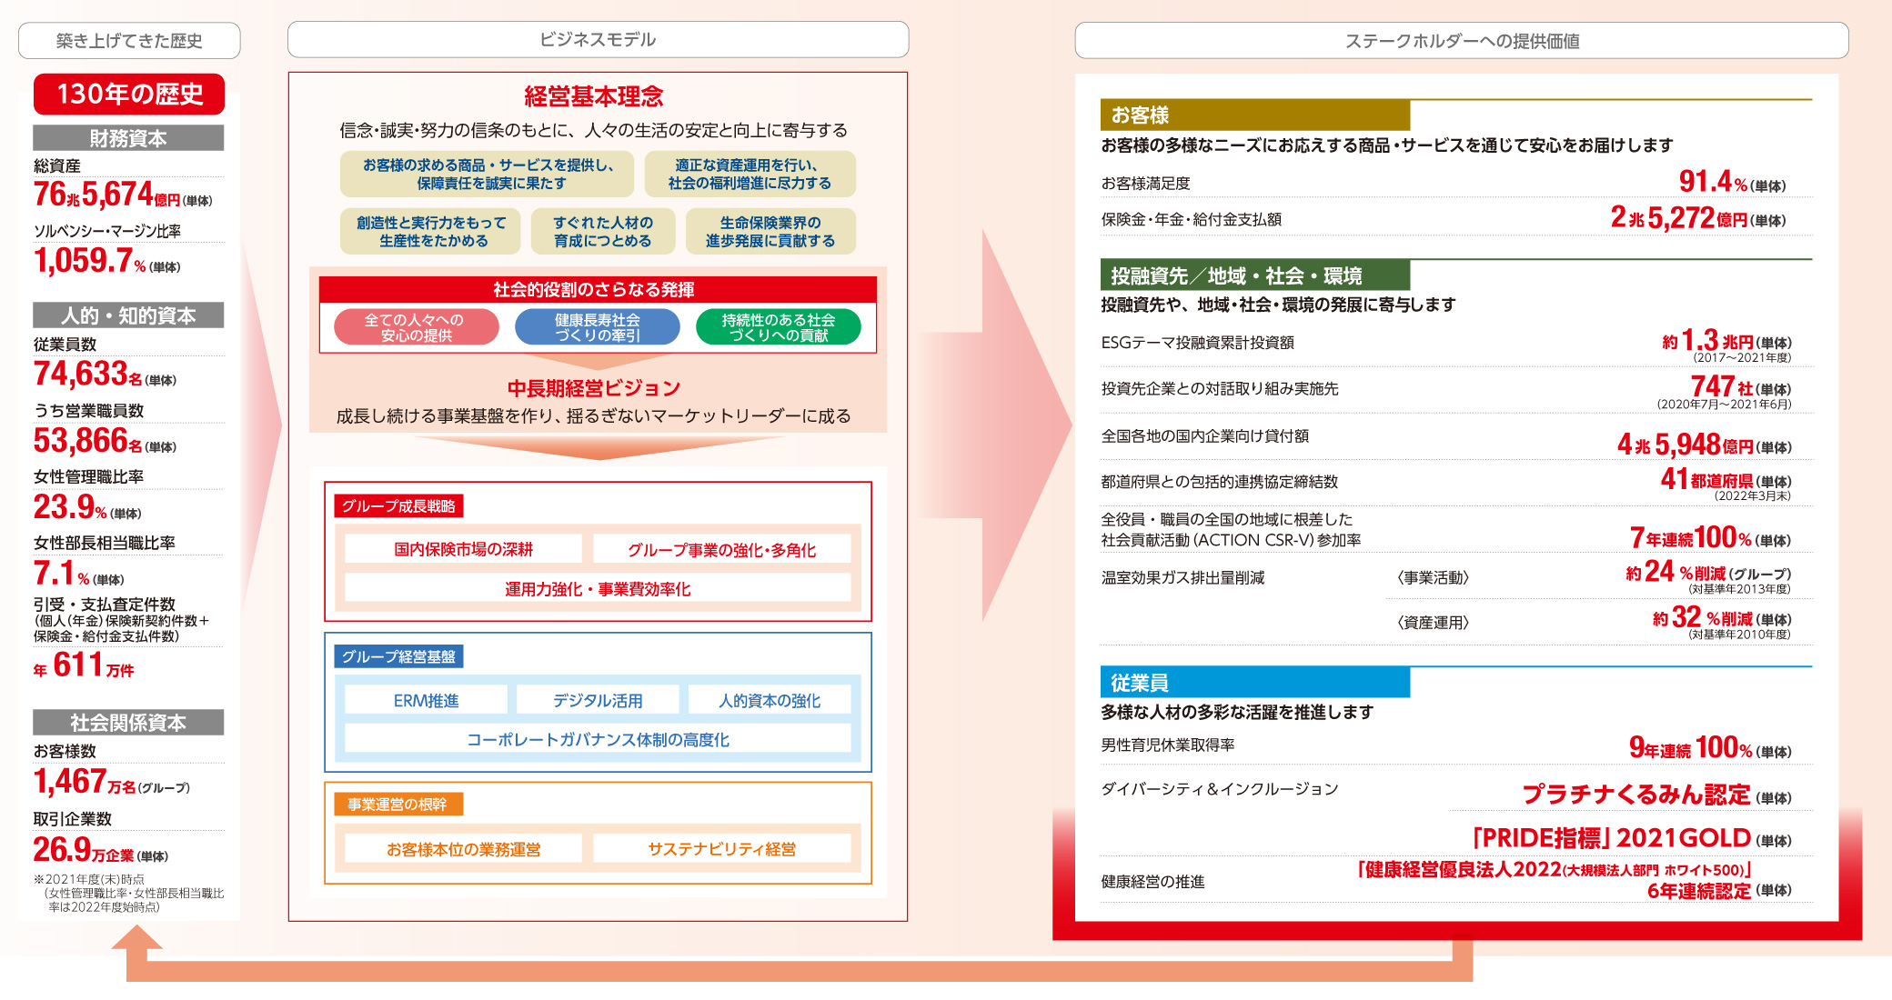This screenshot has width=1892, height=1000.
Task: Click the 温室効果ガス排出量削減 label
Action: [1182, 577]
